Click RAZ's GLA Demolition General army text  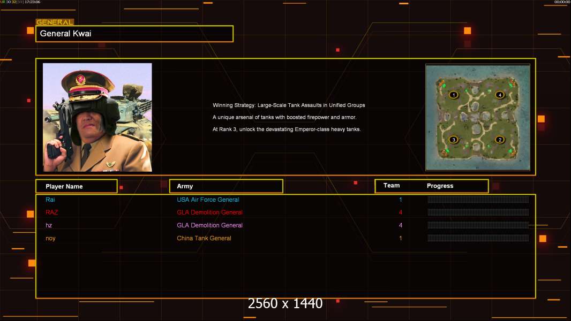[x=210, y=212]
